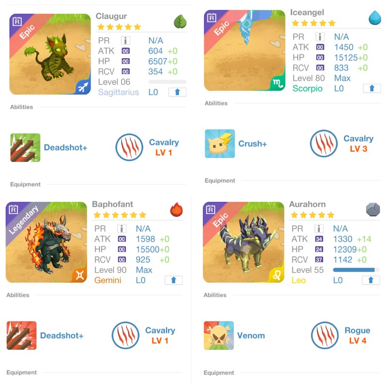Tap Iceangel's Crush+ ability icon
Viewport: 388px width, 388px height.
(220, 144)
